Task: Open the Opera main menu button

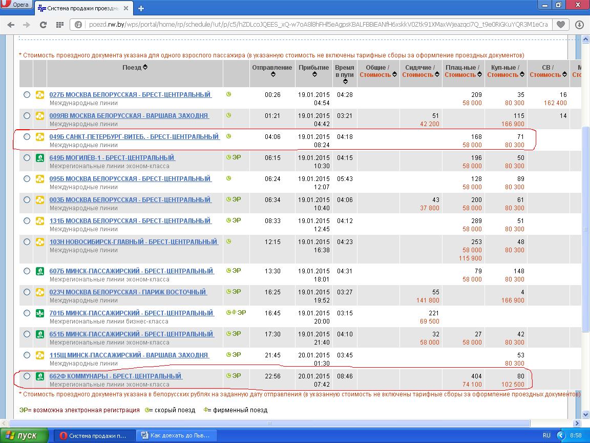Action: point(16,5)
